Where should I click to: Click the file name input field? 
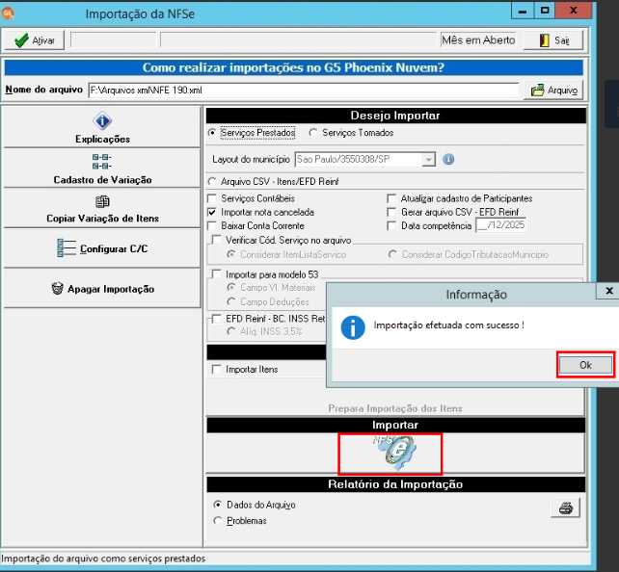pyautogui.click(x=303, y=90)
